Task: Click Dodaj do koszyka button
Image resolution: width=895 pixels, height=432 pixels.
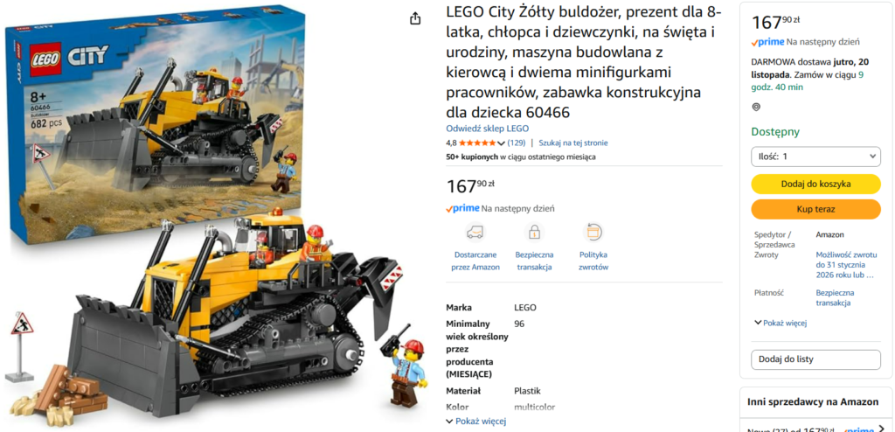Action: (815, 184)
